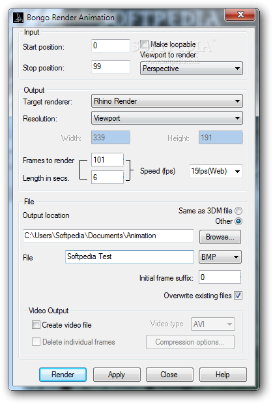
Task: Click the Close button
Action: point(169,375)
